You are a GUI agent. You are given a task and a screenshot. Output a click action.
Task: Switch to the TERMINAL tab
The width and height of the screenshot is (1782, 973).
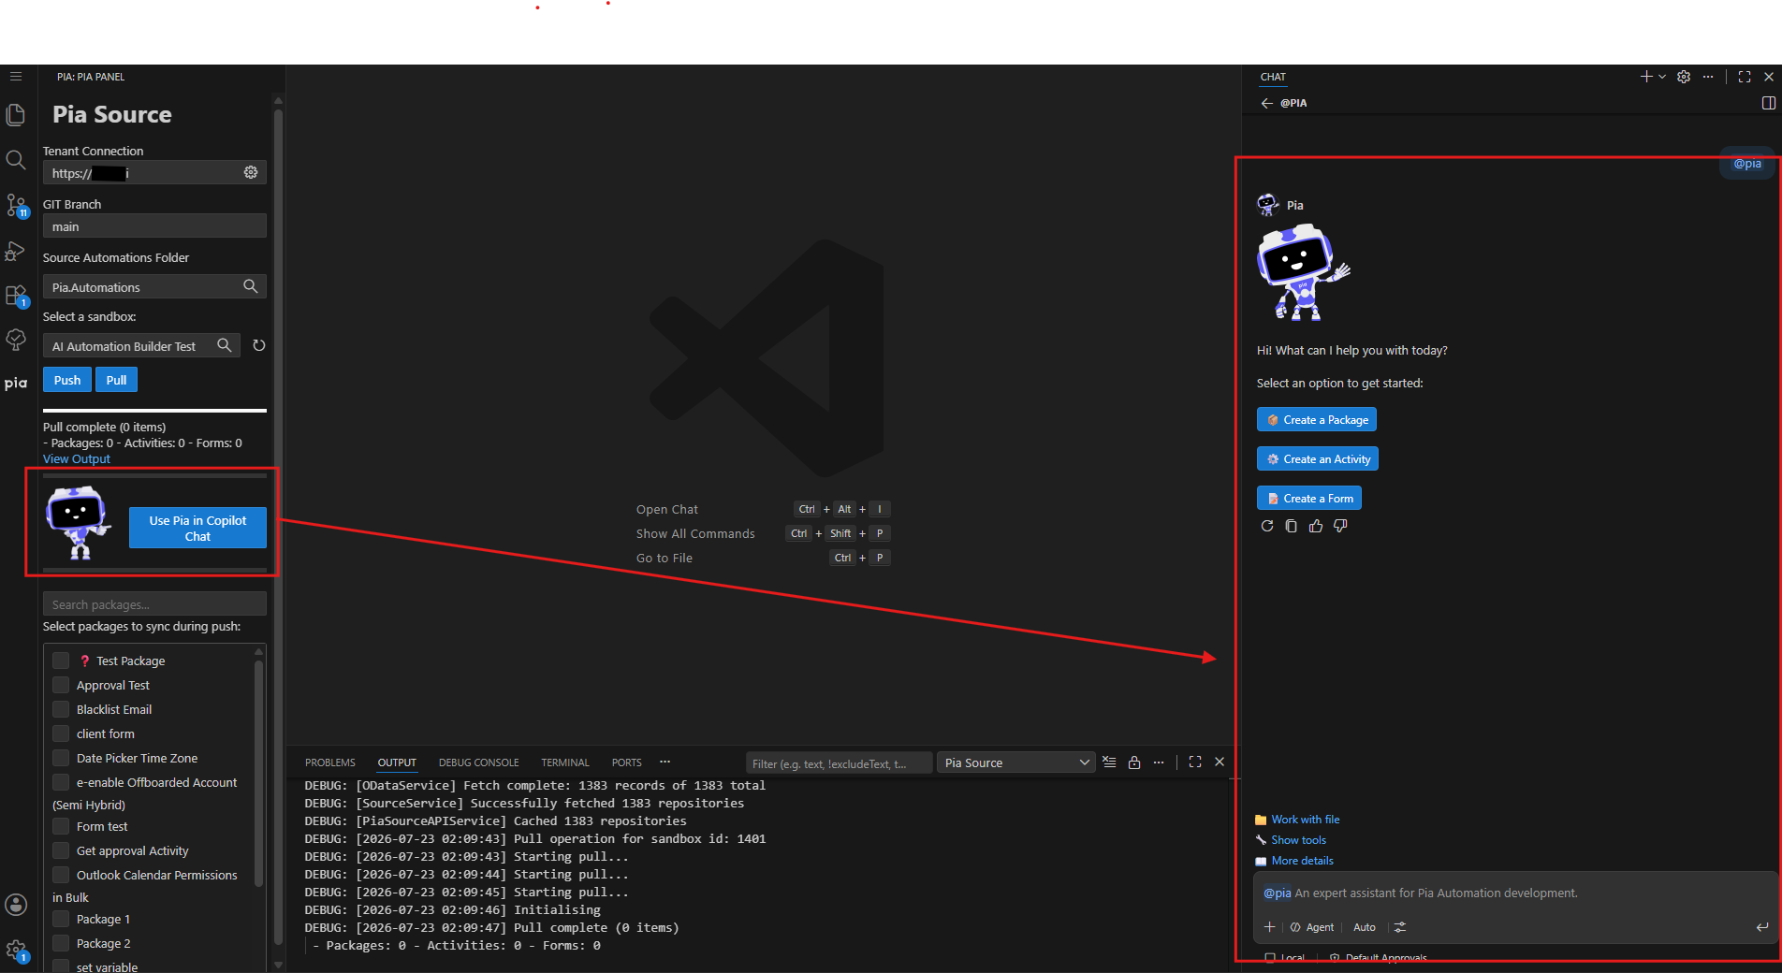(x=565, y=762)
